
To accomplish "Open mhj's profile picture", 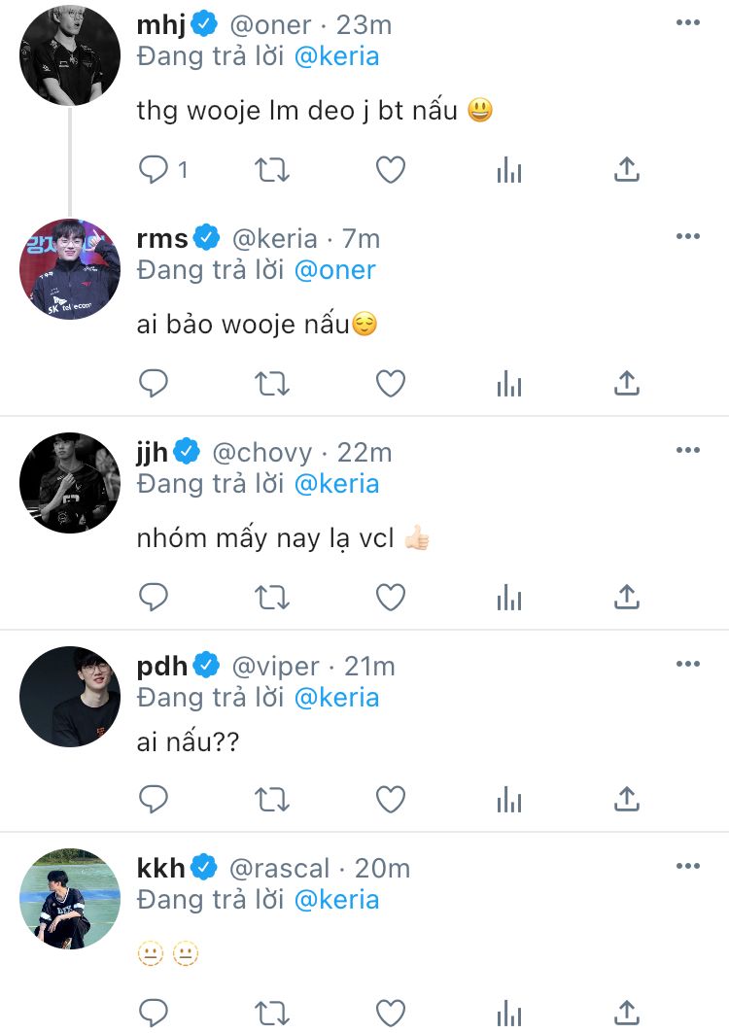I will click(70, 54).
